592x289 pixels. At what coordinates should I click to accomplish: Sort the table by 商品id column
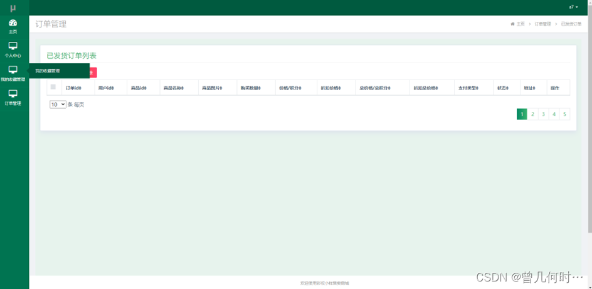[143, 88]
